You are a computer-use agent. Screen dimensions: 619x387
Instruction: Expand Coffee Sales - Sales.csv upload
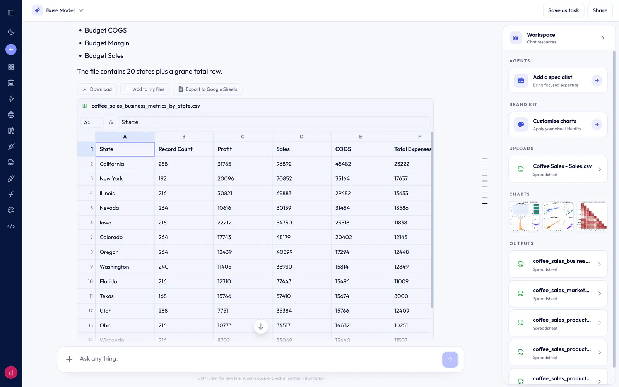click(x=558, y=170)
